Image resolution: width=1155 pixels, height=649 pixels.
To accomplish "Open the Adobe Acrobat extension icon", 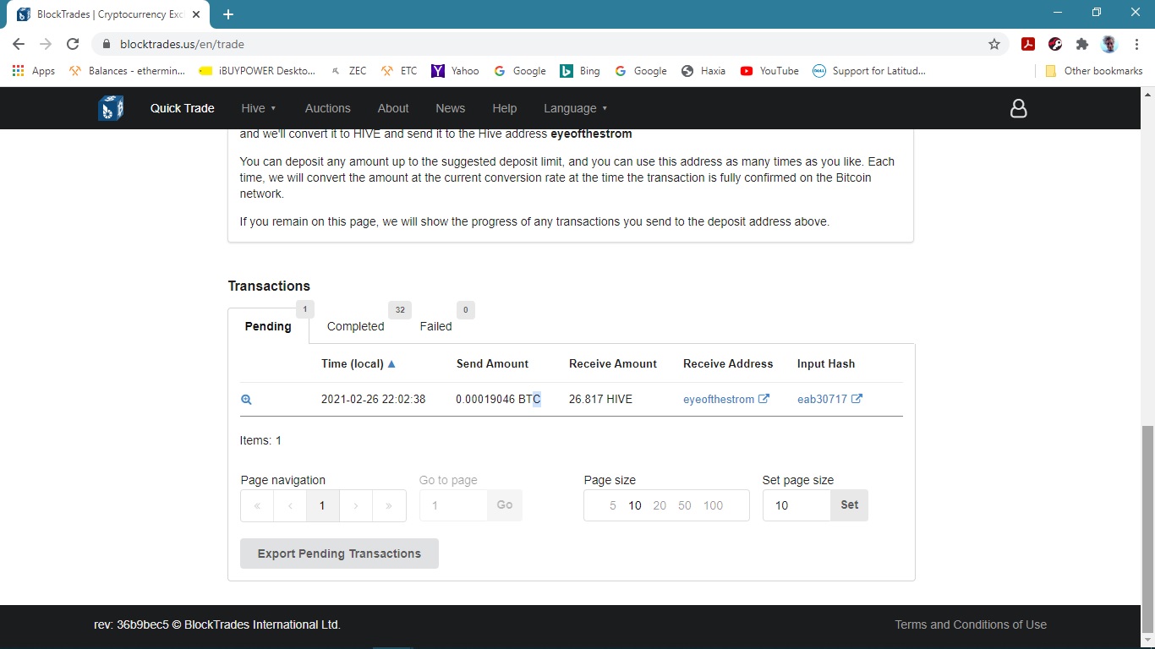I will (1028, 44).
